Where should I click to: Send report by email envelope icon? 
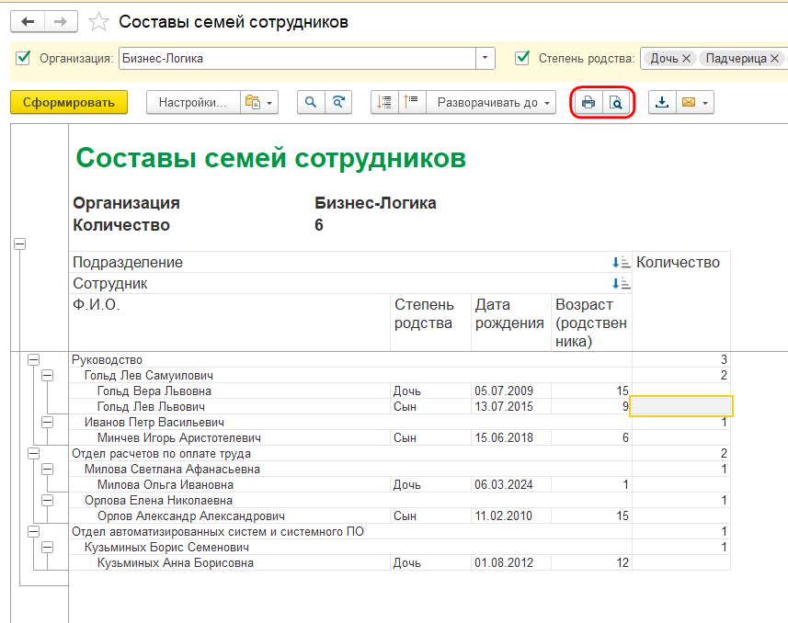tap(689, 103)
